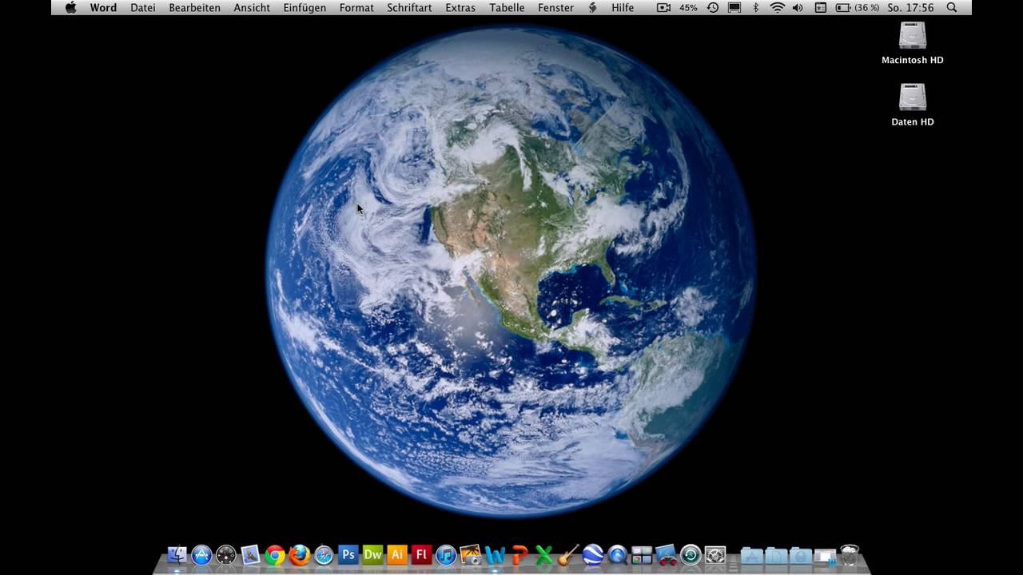Open the Schriftart menu
1023x575 pixels.
[x=409, y=7]
